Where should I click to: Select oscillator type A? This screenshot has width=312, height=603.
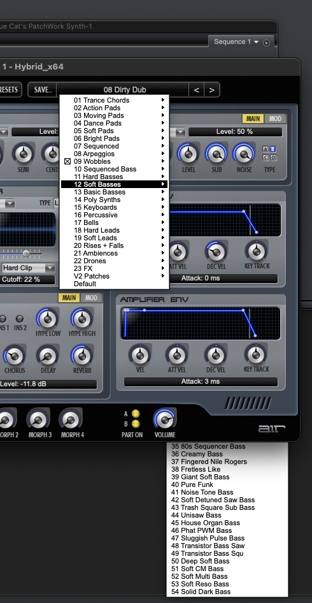click(266, 149)
